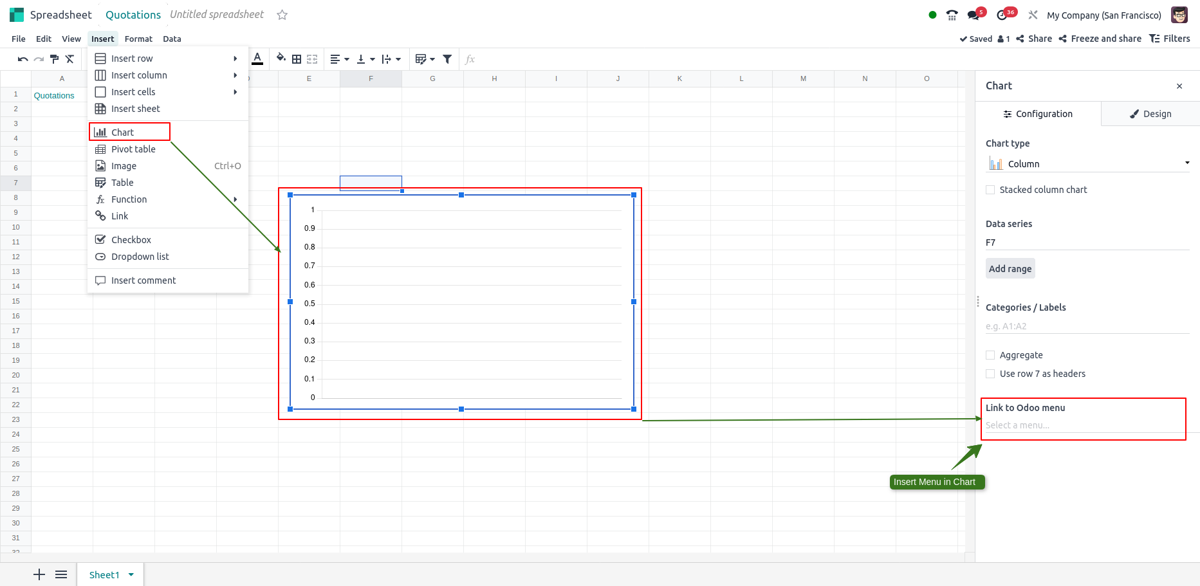Open the conversations icon with 5 notifications

[x=974, y=15]
